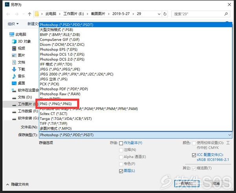The image size is (236, 193).
Task: Open the 保存类型 combo box
Action: point(136,135)
